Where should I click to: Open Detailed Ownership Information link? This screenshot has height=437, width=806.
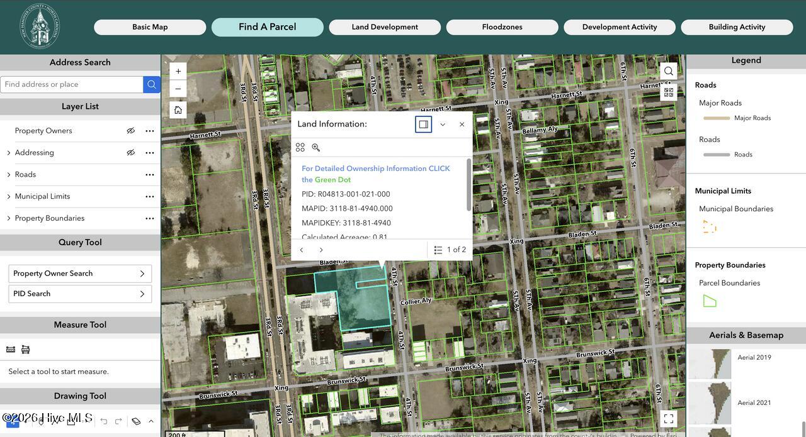point(376,174)
